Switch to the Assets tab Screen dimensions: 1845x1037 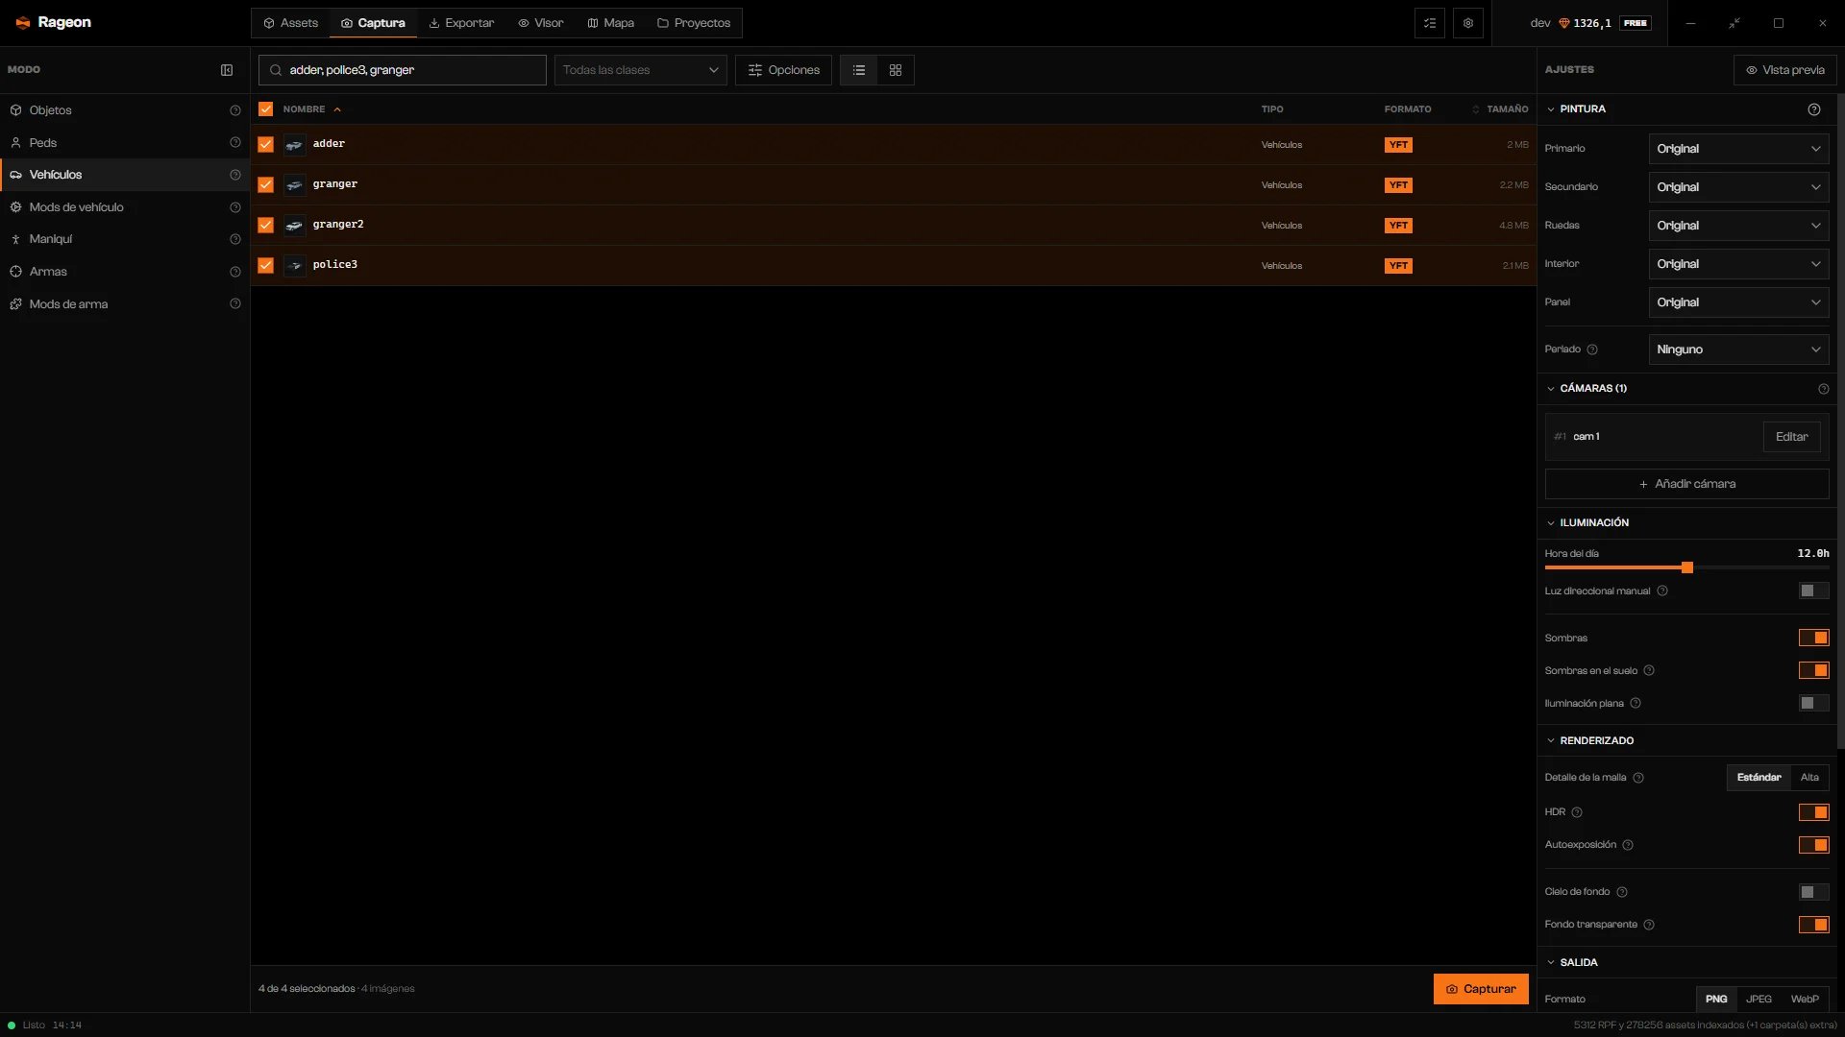[x=291, y=23]
